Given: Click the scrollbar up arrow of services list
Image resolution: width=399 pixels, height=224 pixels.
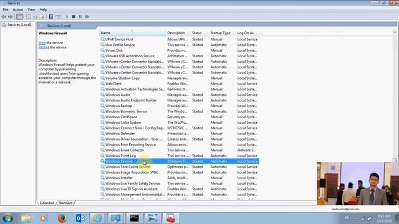Looking at the screenshot, I should coord(395,32).
